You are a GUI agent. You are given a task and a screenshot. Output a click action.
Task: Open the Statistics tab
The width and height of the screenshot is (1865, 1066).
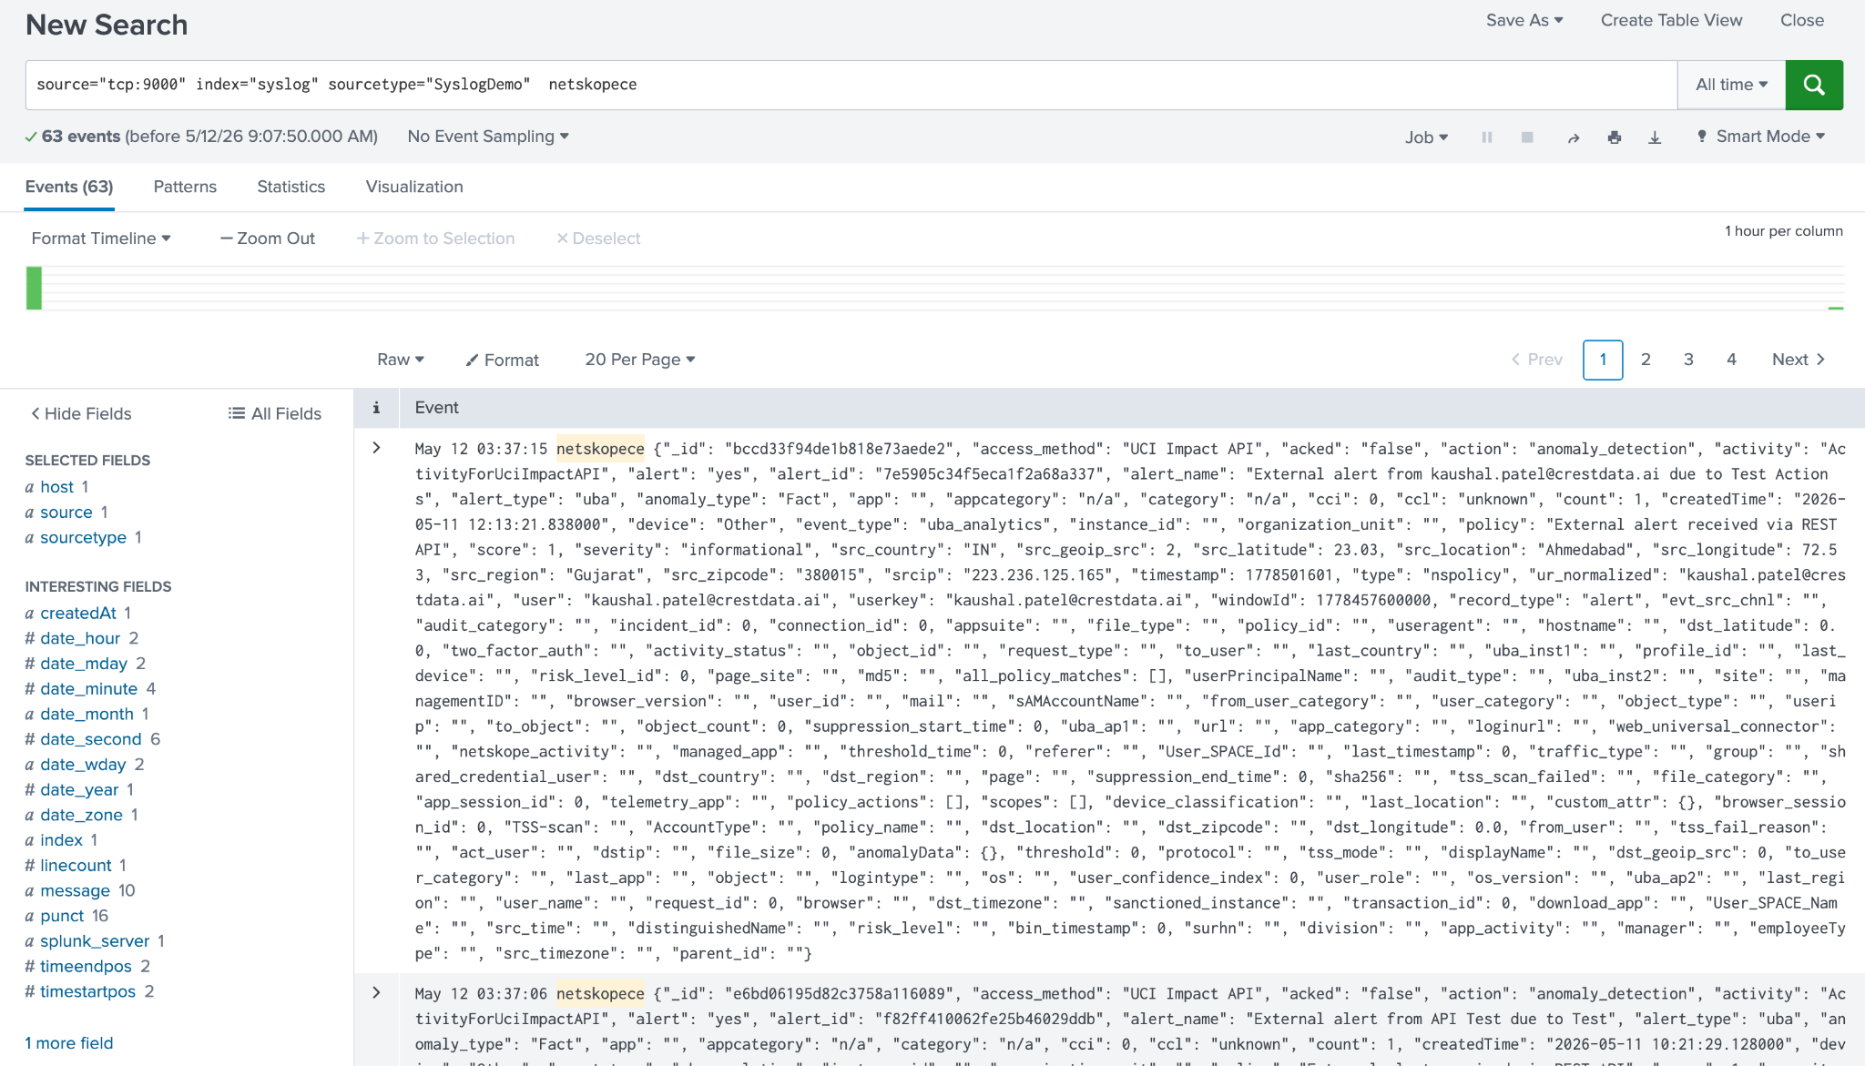coord(290,187)
